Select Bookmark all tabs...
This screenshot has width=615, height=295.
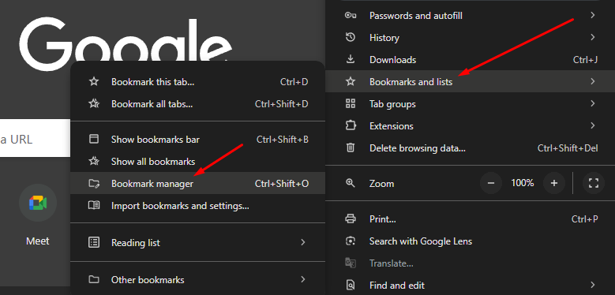click(x=197, y=104)
